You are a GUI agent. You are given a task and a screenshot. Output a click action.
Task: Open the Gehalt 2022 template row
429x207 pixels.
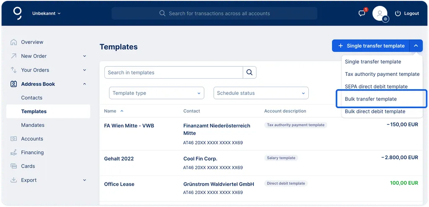click(x=119, y=159)
